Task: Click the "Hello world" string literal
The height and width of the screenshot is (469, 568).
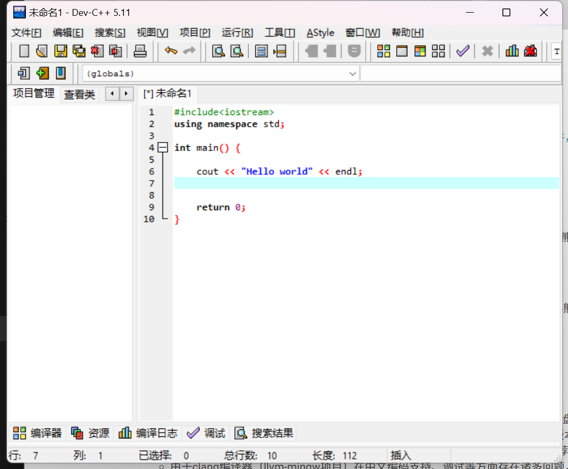Action: click(x=277, y=172)
